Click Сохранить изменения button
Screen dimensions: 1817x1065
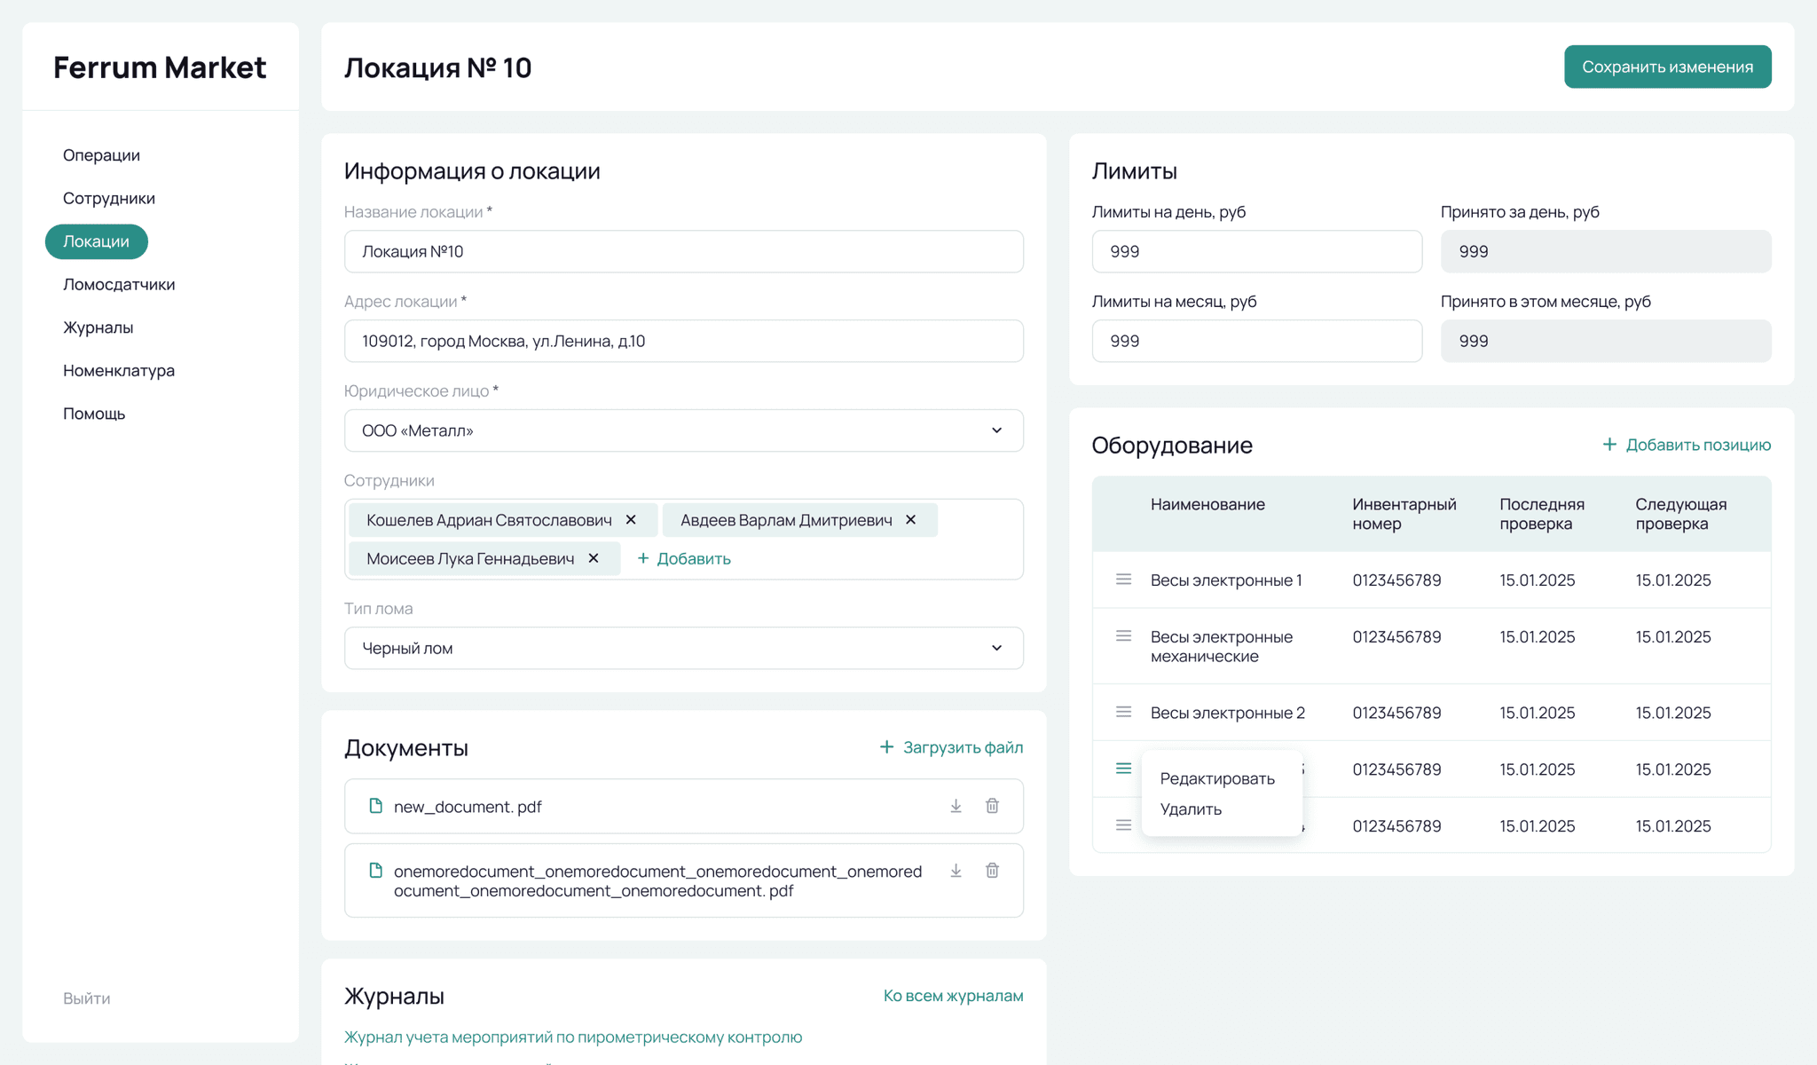[x=1667, y=67]
